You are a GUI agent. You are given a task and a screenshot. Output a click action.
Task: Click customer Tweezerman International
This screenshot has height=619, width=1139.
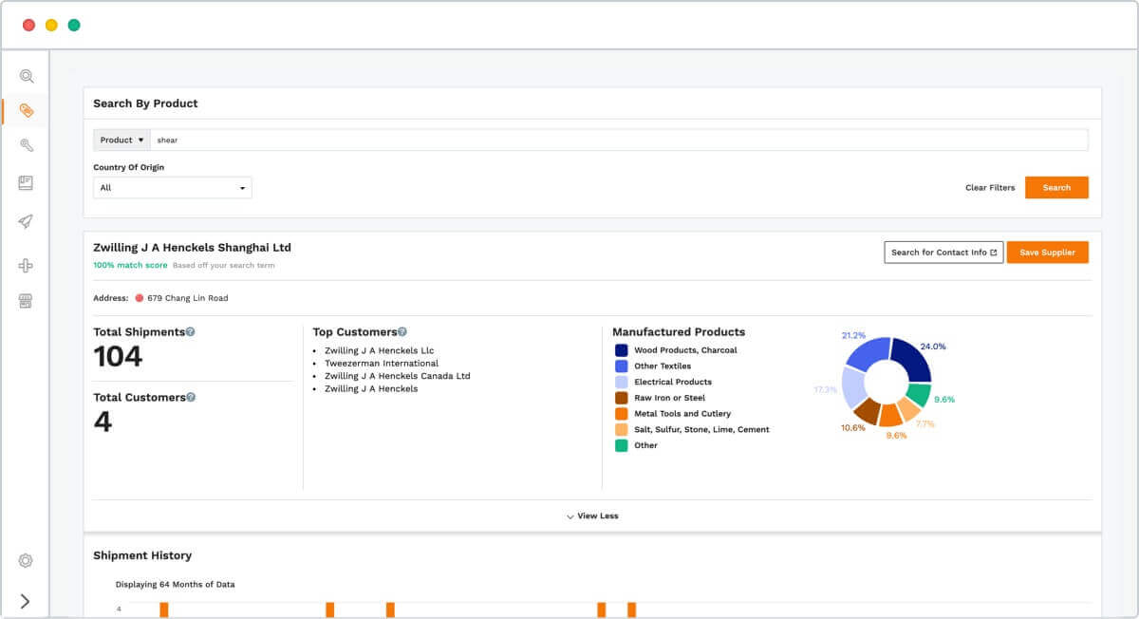(382, 364)
